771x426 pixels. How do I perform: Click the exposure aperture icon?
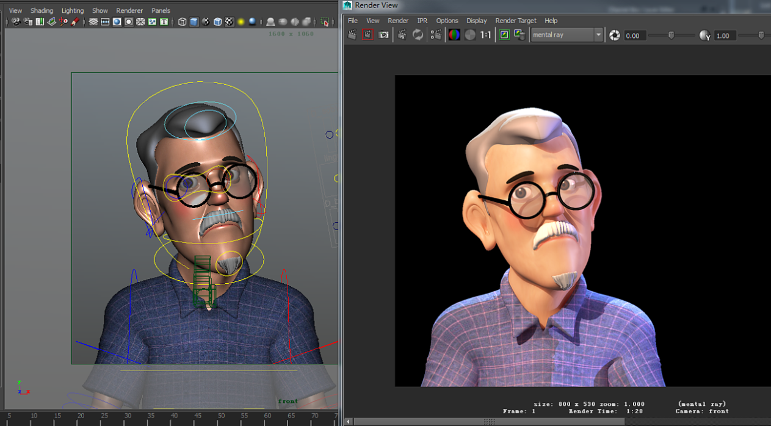tap(615, 35)
